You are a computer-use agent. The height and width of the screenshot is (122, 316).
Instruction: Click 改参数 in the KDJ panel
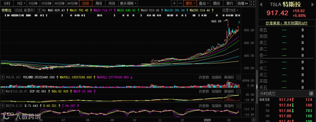point(204,105)
